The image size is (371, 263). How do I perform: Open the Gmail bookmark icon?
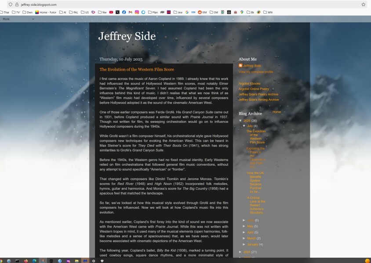tap(130, 12)
